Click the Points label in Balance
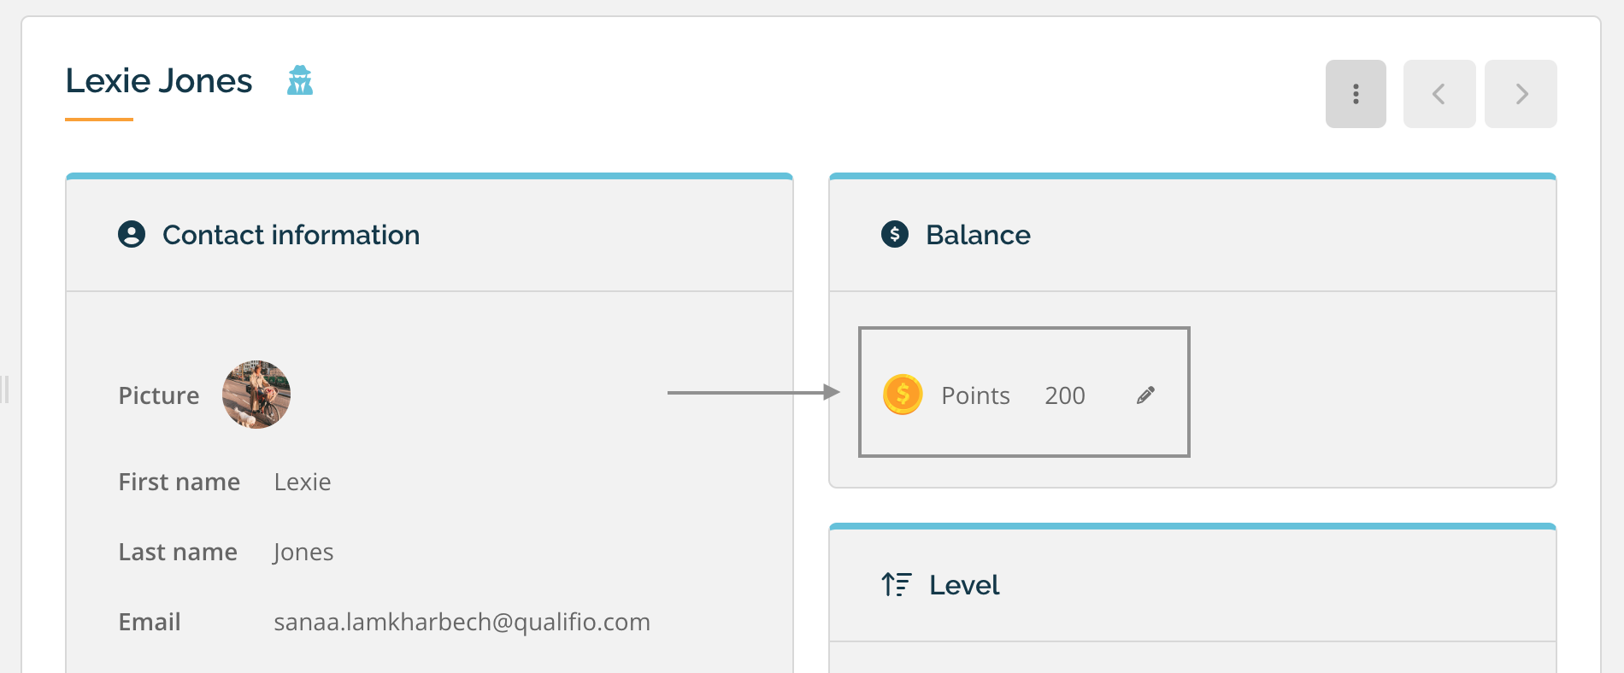Image resolution: width=1624 pixels, height=673 pixels. pos(975,395)
